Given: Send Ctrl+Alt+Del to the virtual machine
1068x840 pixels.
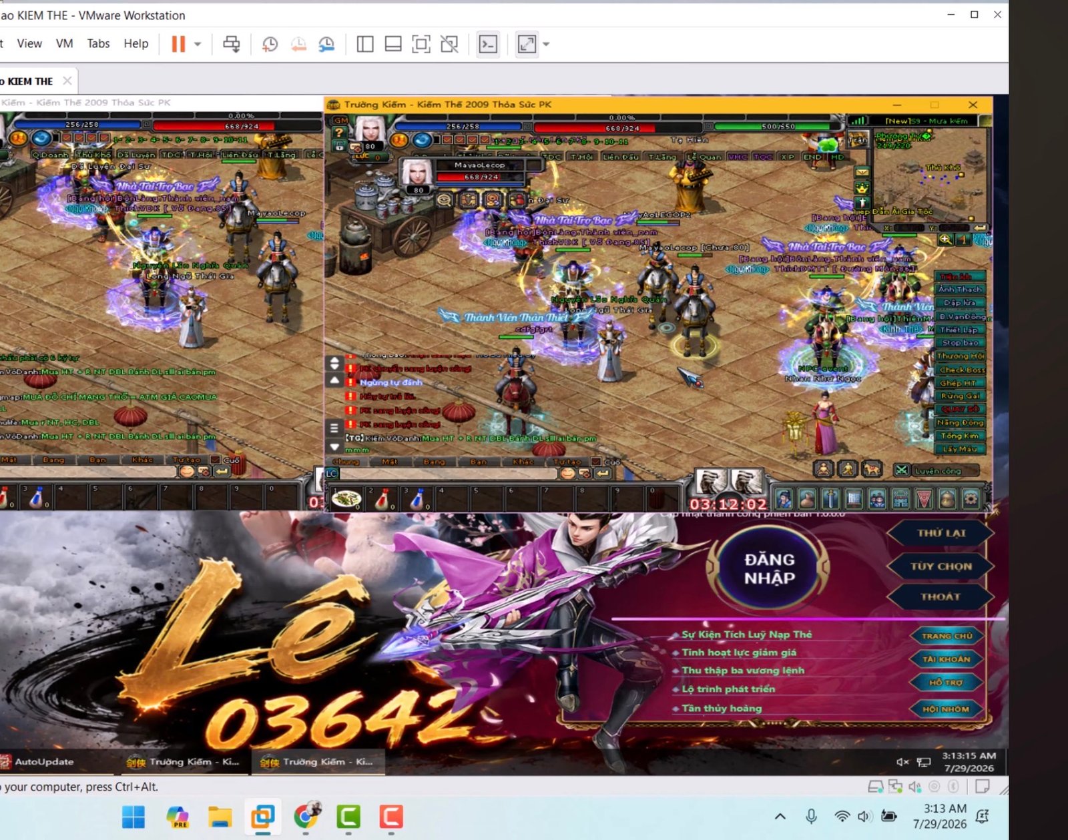Looking at the screenshot, I should (x=232, y=44).
